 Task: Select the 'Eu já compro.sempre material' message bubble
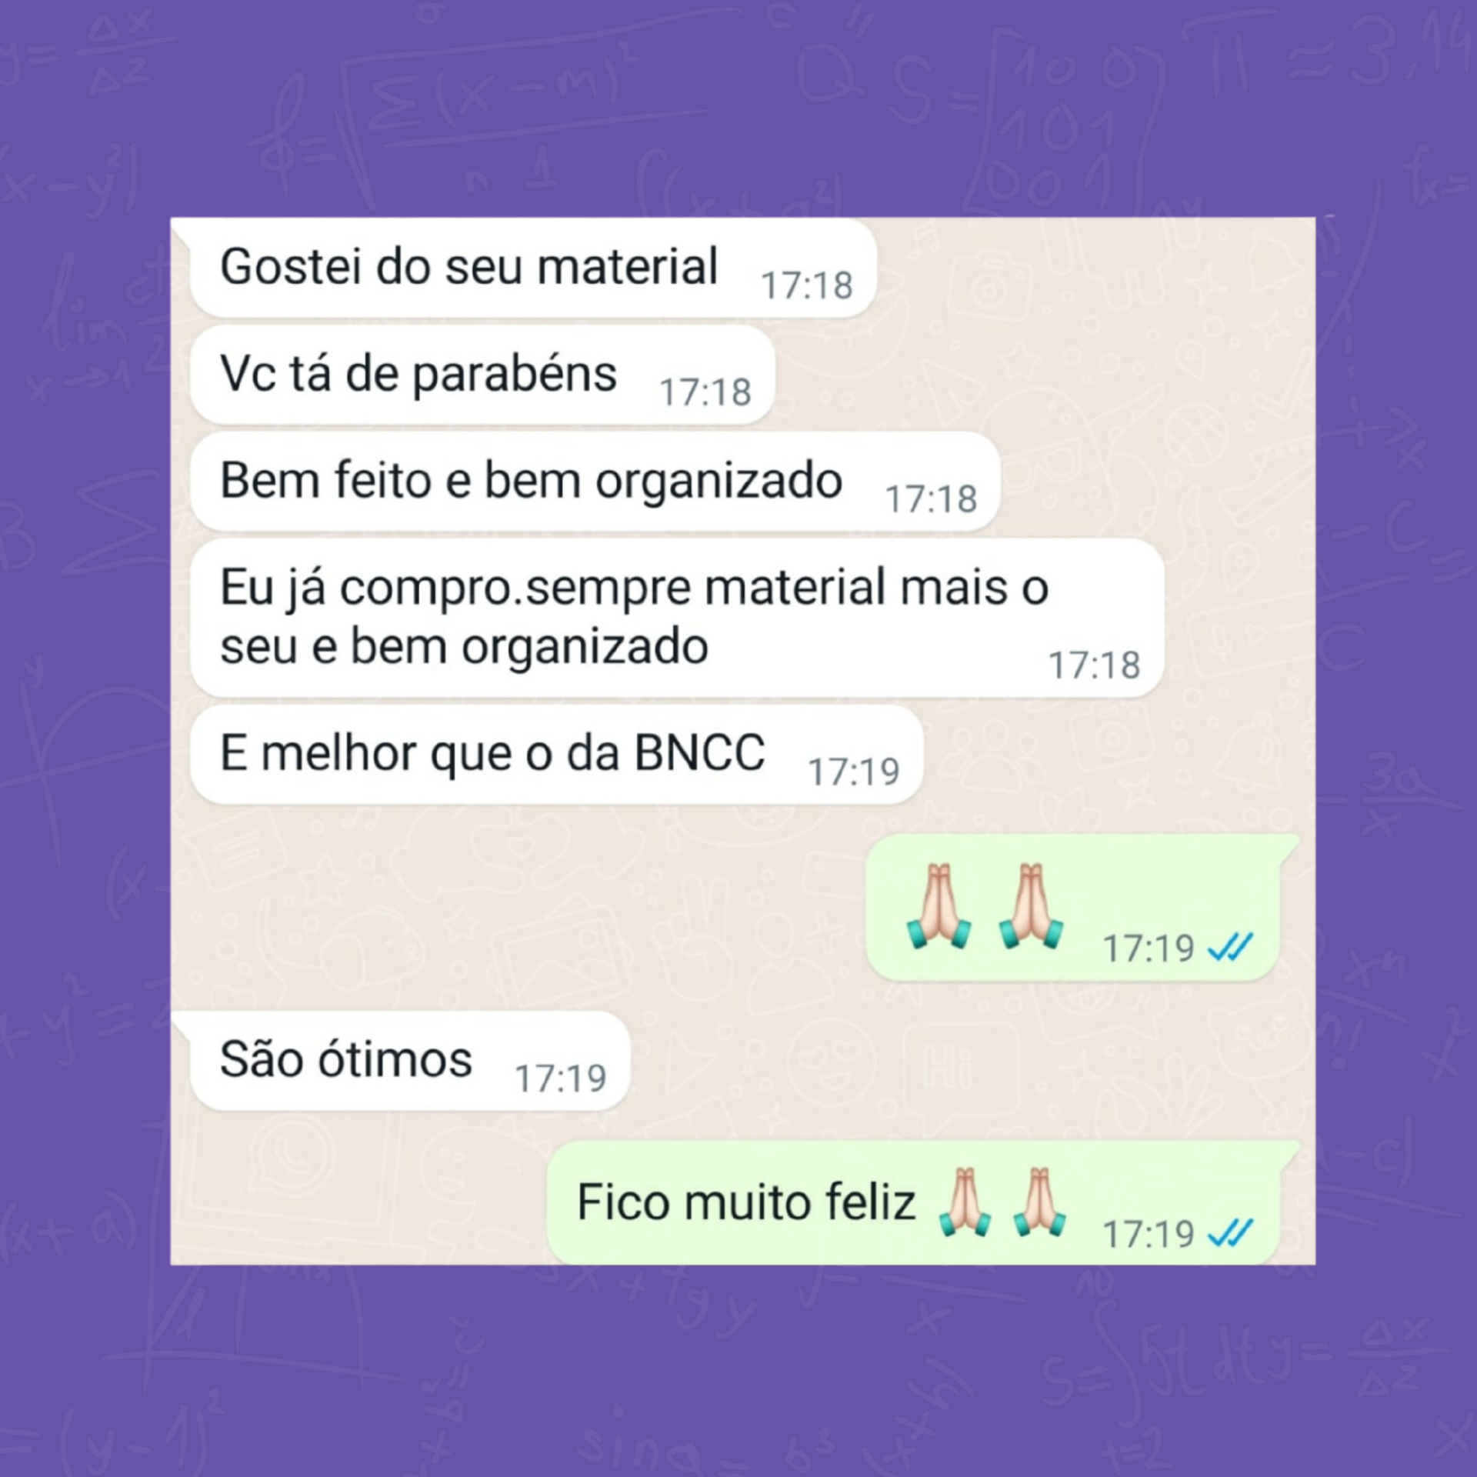(677, 618)
